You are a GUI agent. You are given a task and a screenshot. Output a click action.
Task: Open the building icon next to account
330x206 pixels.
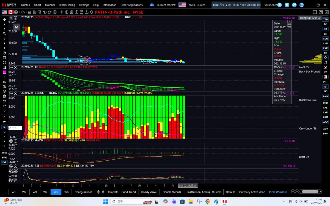point(287,5)
